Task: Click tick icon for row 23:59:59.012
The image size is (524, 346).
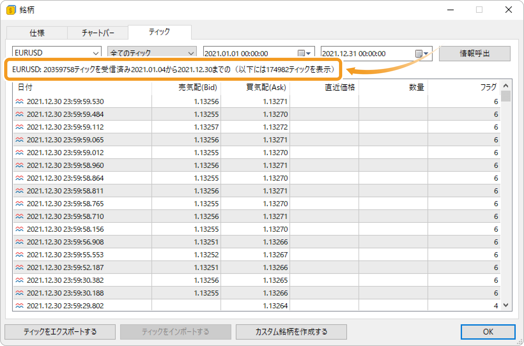Action: point(19,153)
